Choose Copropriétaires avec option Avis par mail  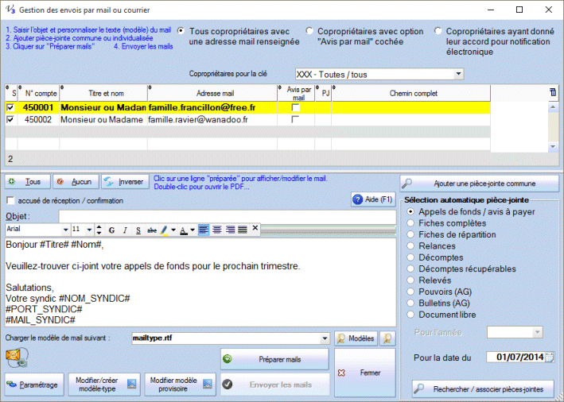[x=310, y=31]
